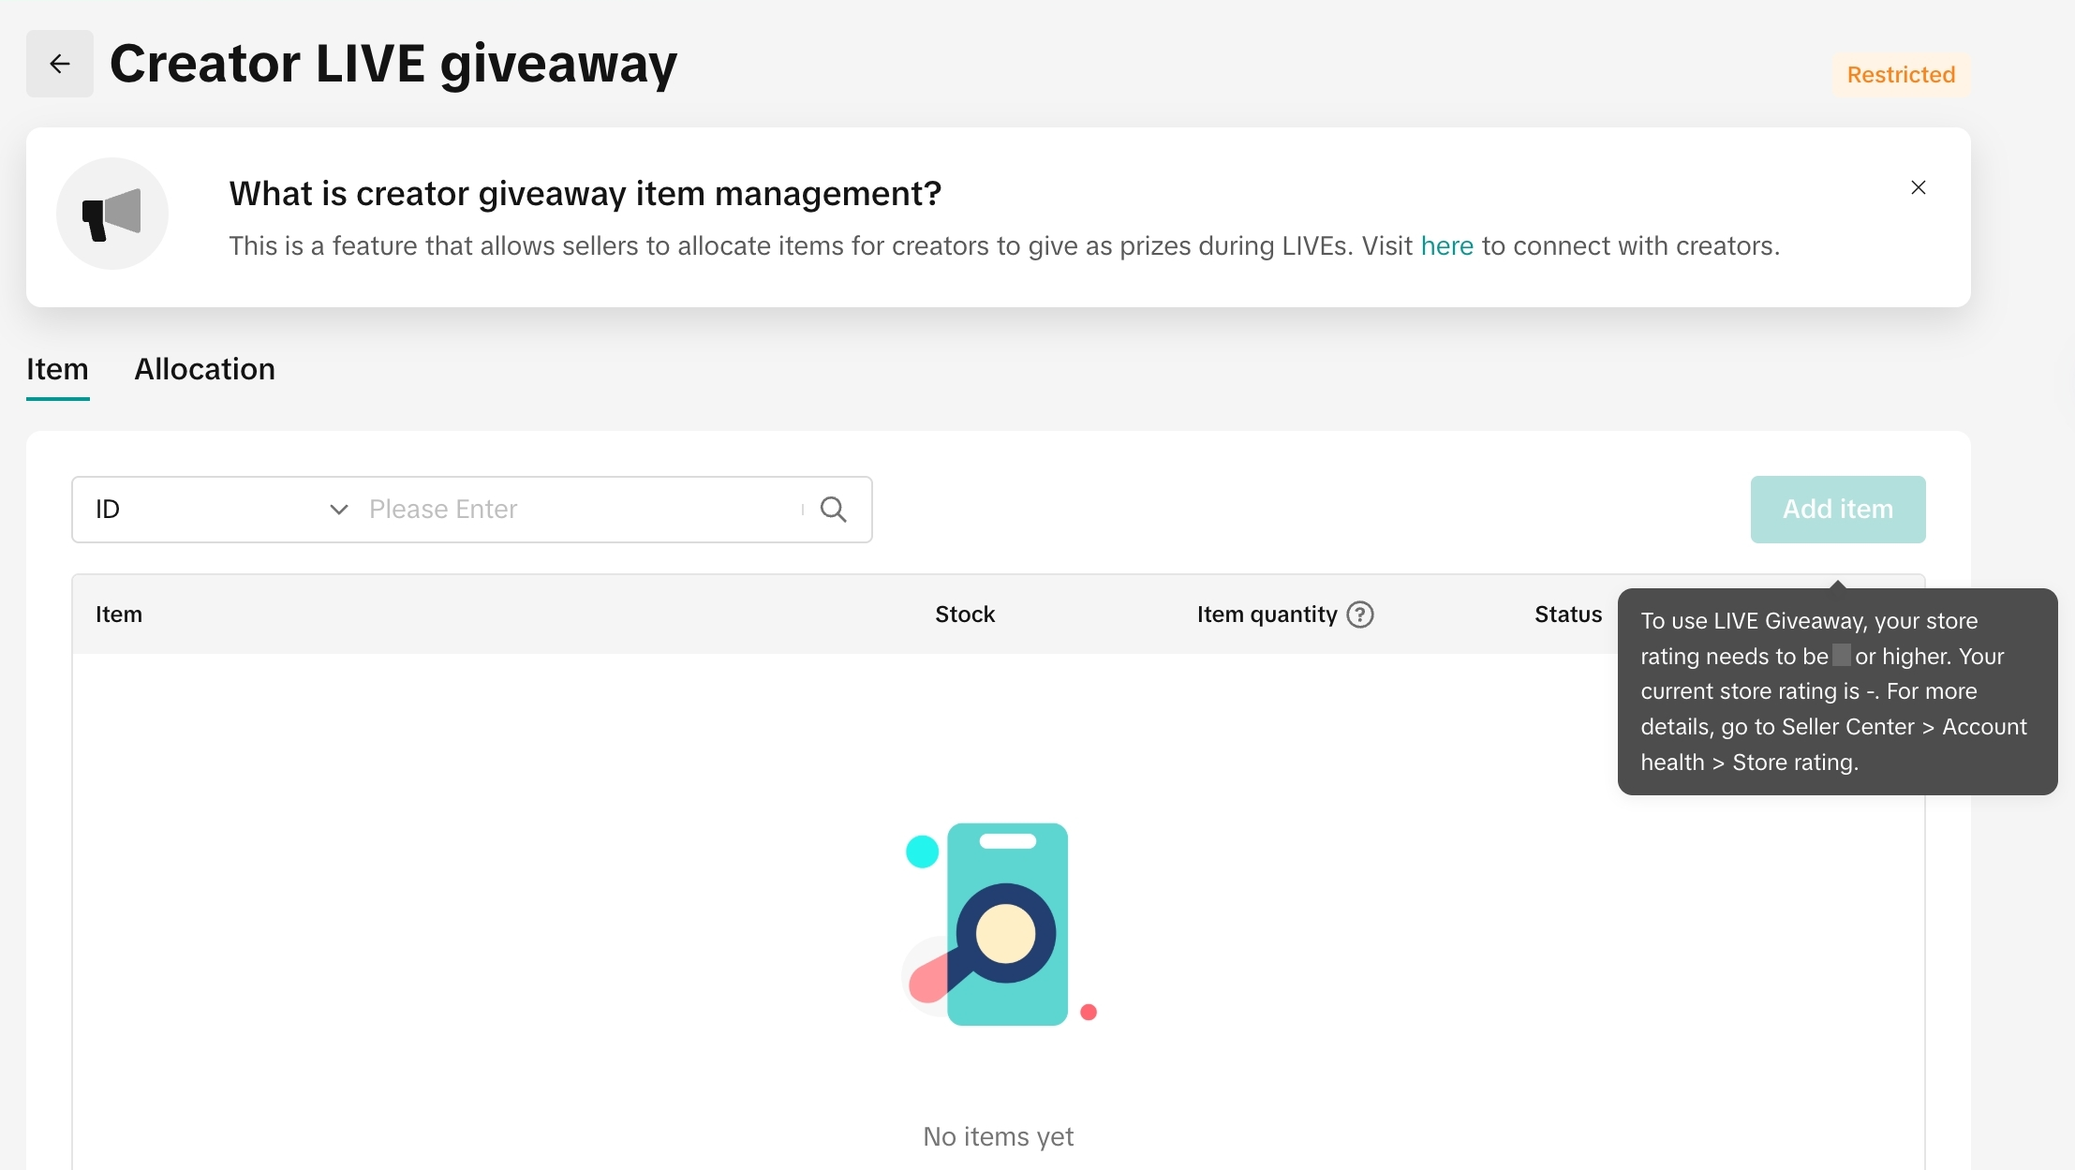Click the store rating tooltip text
Viewport: 2075px width, 1170px height.
(x=1834, y=691)
